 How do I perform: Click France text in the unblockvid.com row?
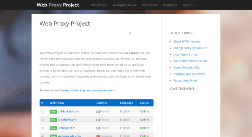[x=105, y=111]
